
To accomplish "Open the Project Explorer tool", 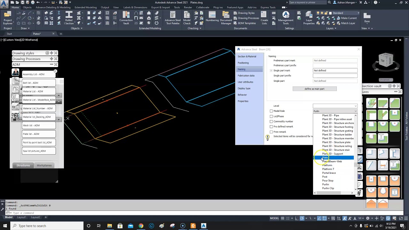I will (x=8, y=18).
